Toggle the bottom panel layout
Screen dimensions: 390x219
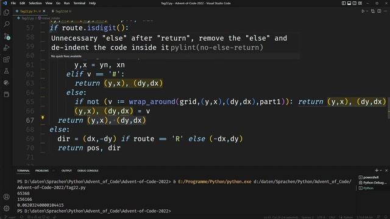[349, 3]
